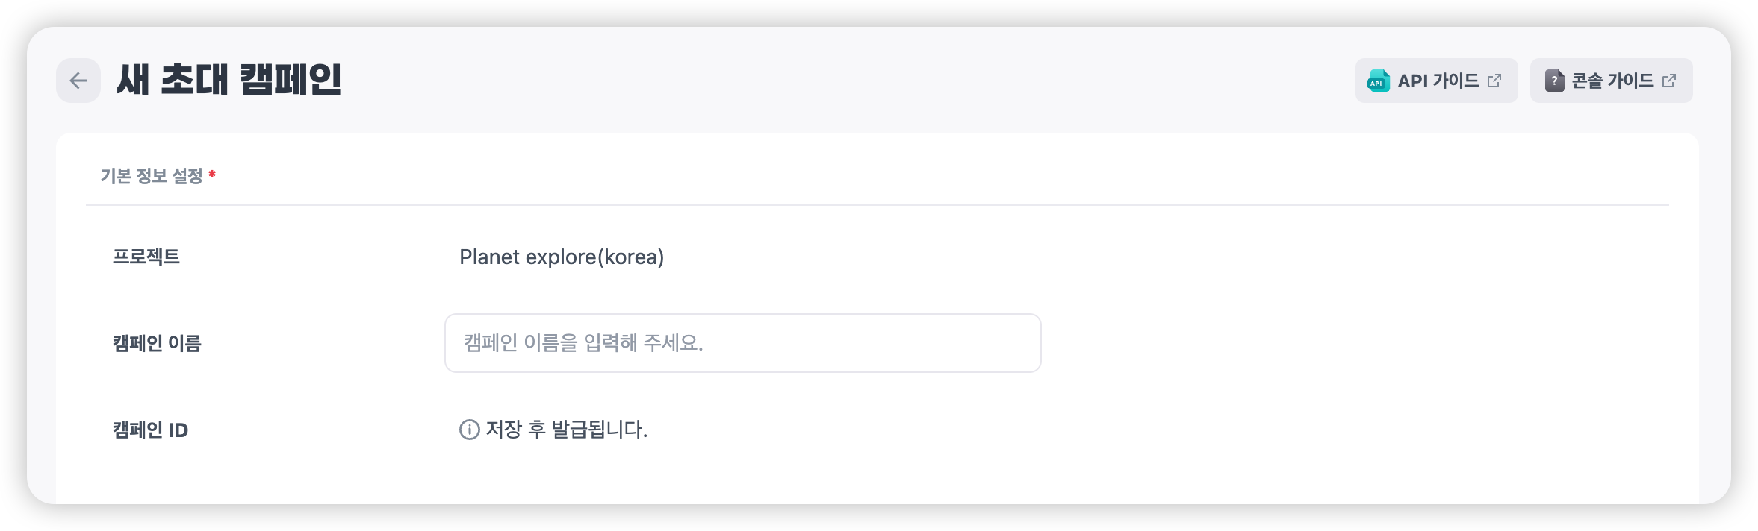This screenshot has width=1758, height=531.
Task: Click the teal API file icon
Action: coord(1378,81)
